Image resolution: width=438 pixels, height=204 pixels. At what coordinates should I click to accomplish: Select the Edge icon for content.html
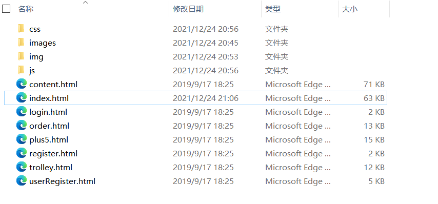tap(22, 84)
